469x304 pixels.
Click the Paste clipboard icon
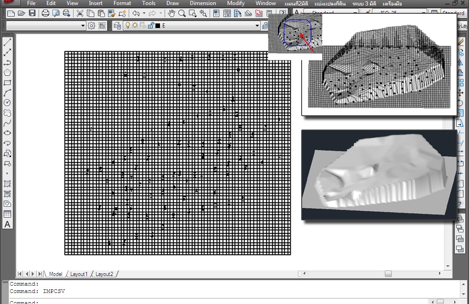click(x=101, y=13)
